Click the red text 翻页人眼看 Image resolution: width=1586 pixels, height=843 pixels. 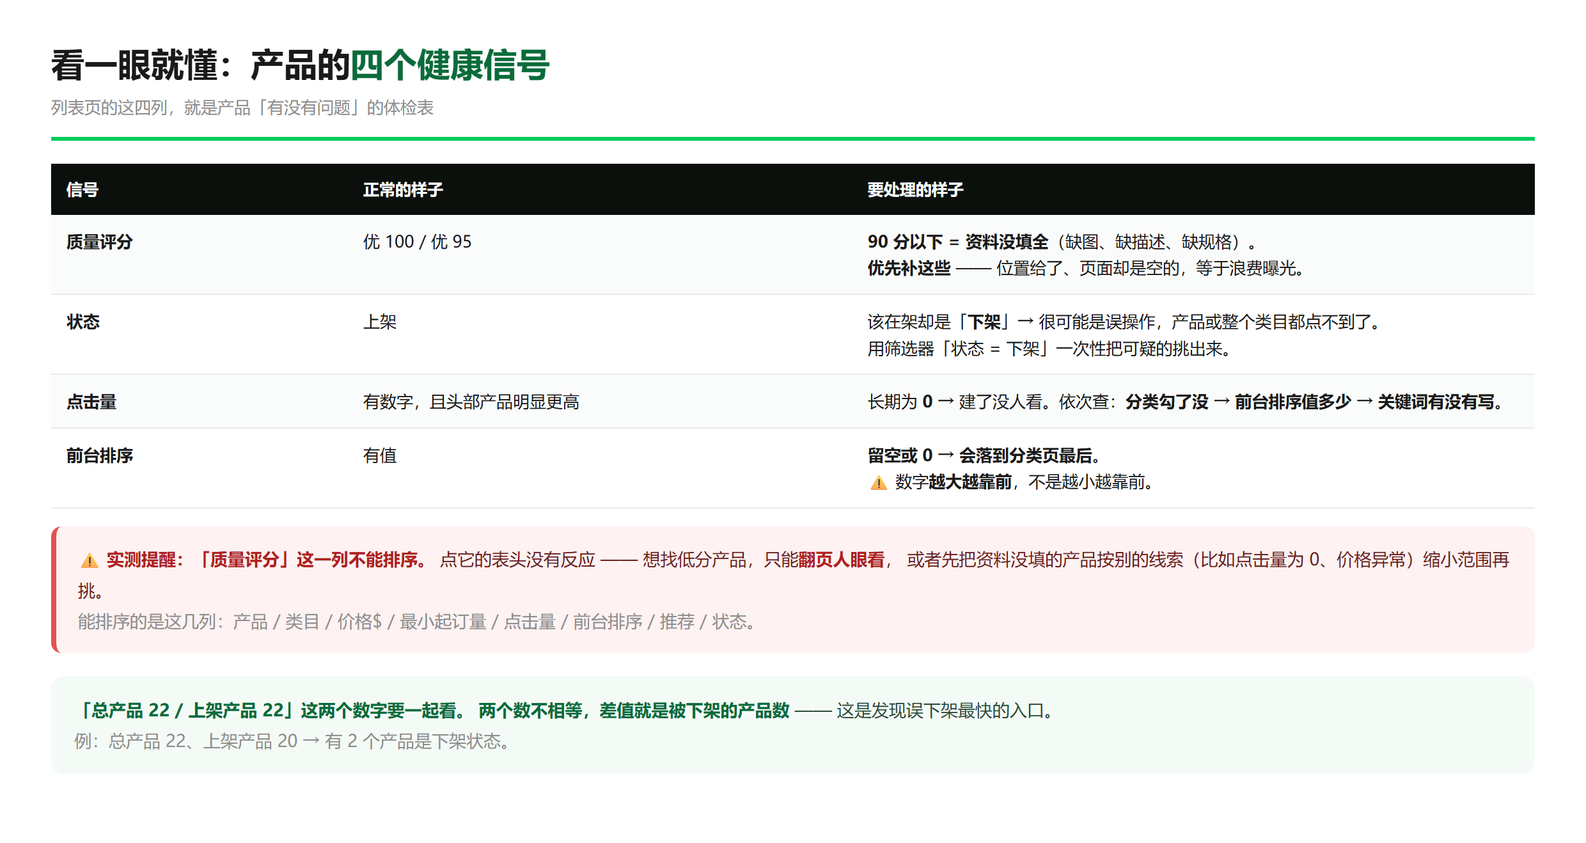pyautogui.click(x=842, y=560)
